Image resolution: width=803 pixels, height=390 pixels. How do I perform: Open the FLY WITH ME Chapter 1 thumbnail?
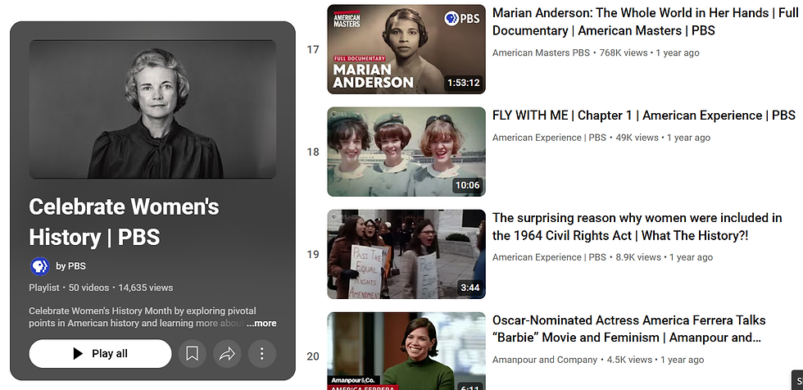tap(406, 152)
